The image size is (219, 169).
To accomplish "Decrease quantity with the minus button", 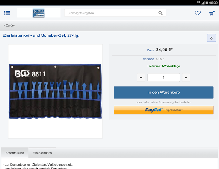I will (x=141, y=78).
